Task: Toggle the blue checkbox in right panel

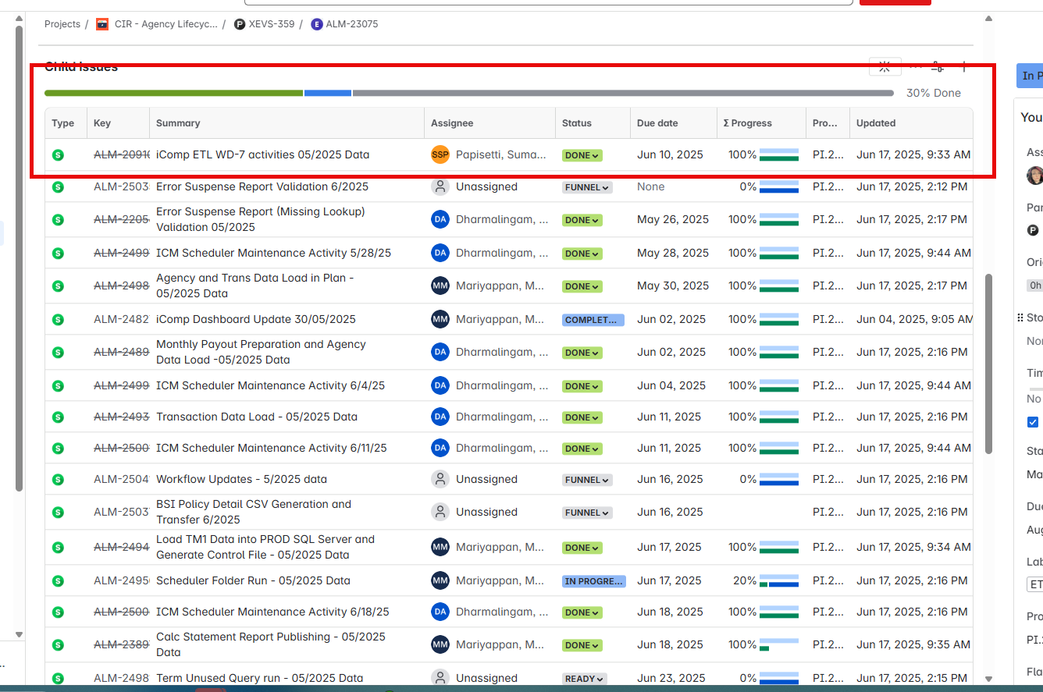Action: 1033,422
